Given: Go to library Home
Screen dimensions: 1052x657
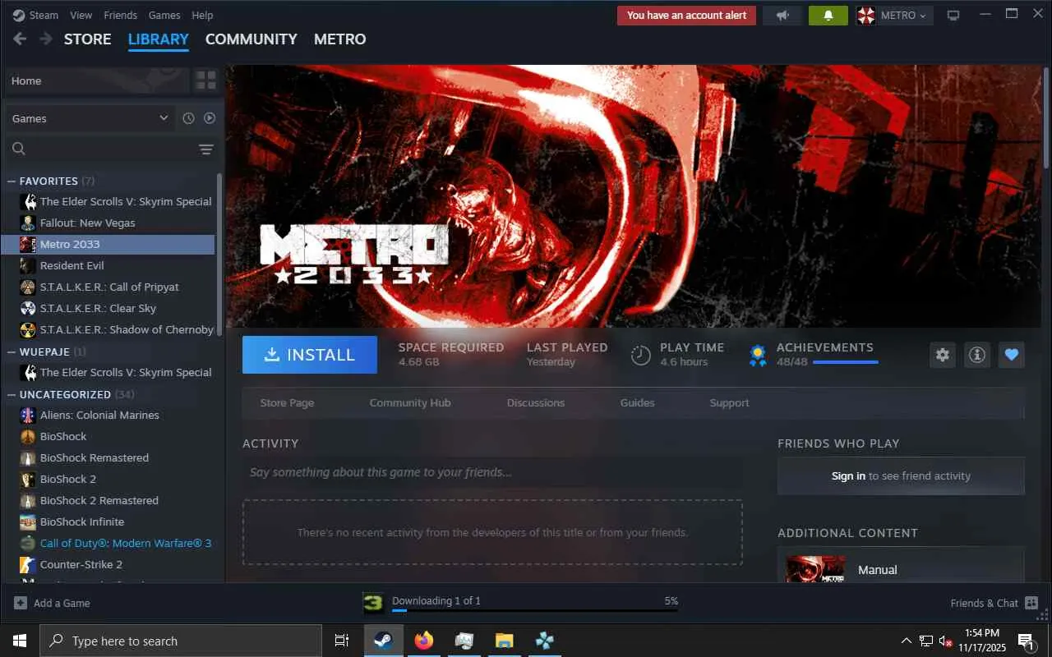Looking at the screenshot, I should [x=97, y=80].
